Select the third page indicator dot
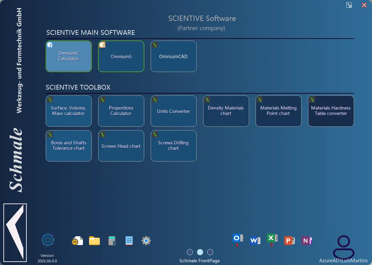Image resolution: width=372 pixels, height=265 pixels. click(210, 252)
